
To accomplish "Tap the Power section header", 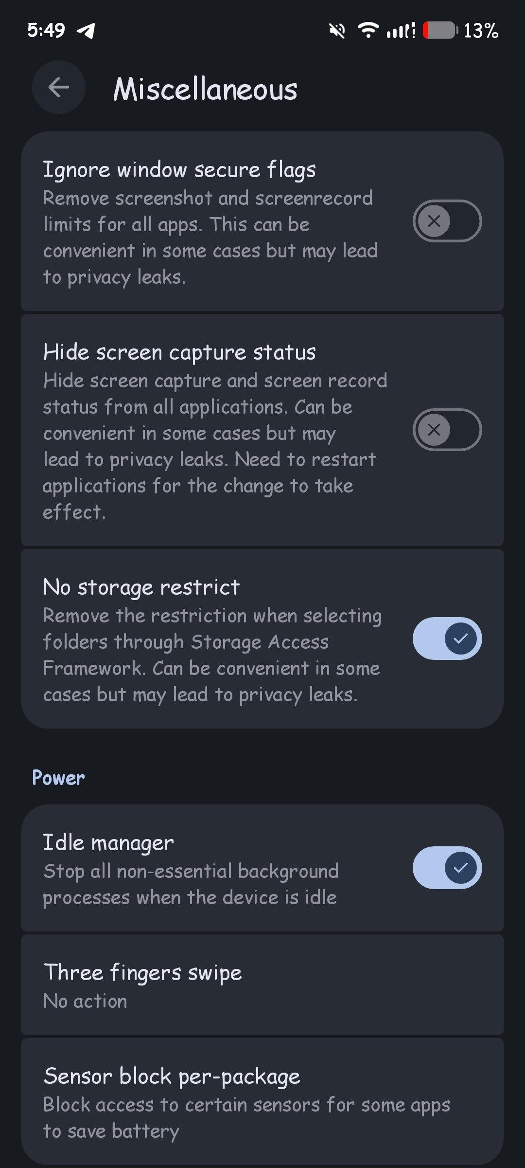I will click(x=58, y=778).
